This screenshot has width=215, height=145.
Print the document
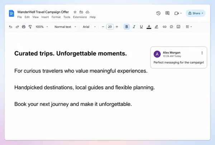tap(24, 27)
